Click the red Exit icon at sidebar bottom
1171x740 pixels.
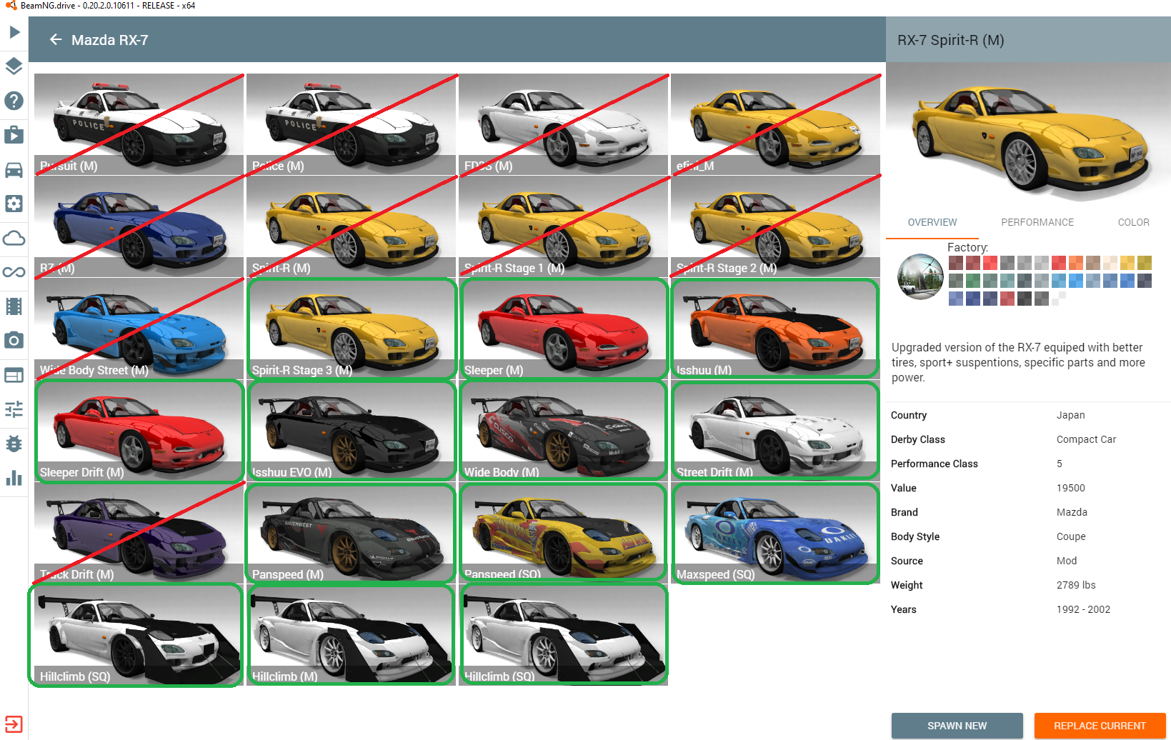pos(14,724)
